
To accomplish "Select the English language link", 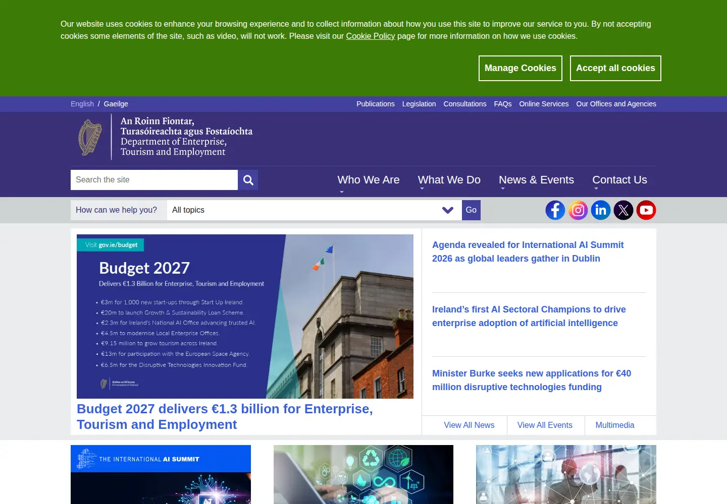I will [82, 104].
